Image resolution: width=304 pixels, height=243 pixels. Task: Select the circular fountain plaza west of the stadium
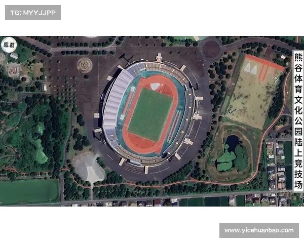pyautogui.click(x=84, y=65)
